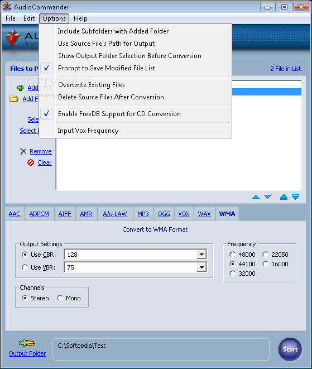
Task: Toggle Include Subfolders with Added Folder
Action: [x=135, y=31]
